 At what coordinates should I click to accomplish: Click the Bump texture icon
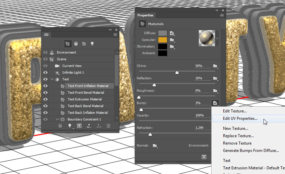pyautogui.click(x=215, y=103)
